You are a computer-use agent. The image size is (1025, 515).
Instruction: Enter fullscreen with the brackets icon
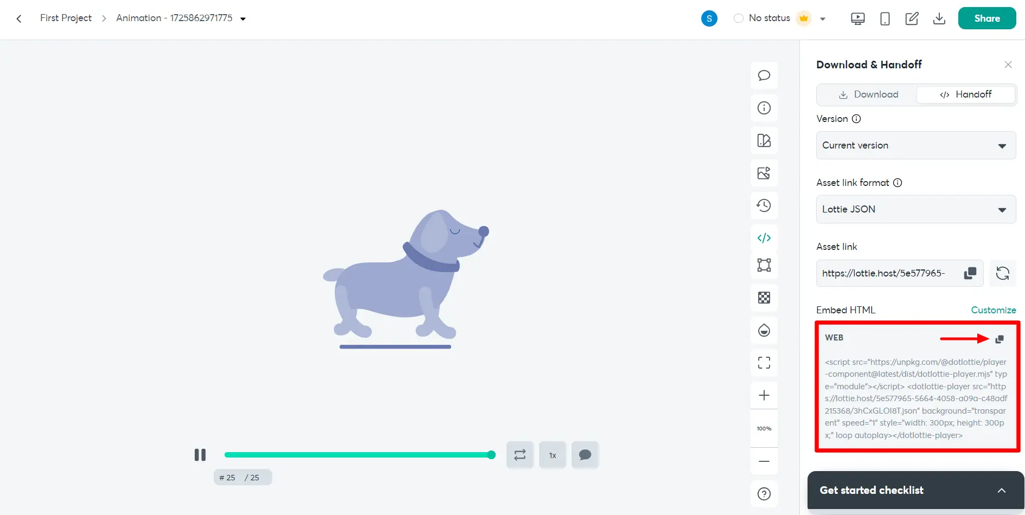764,363
